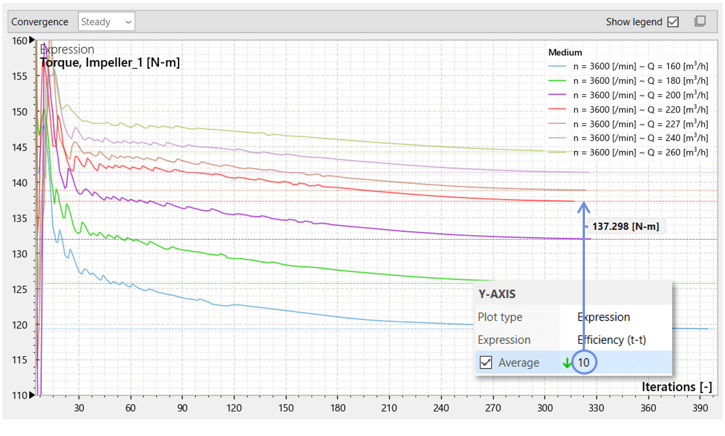This screenshot has width=725, height=436.
Task: Click the Expression row label in Y-AXIS panel
Action: [x=504, y=340]
